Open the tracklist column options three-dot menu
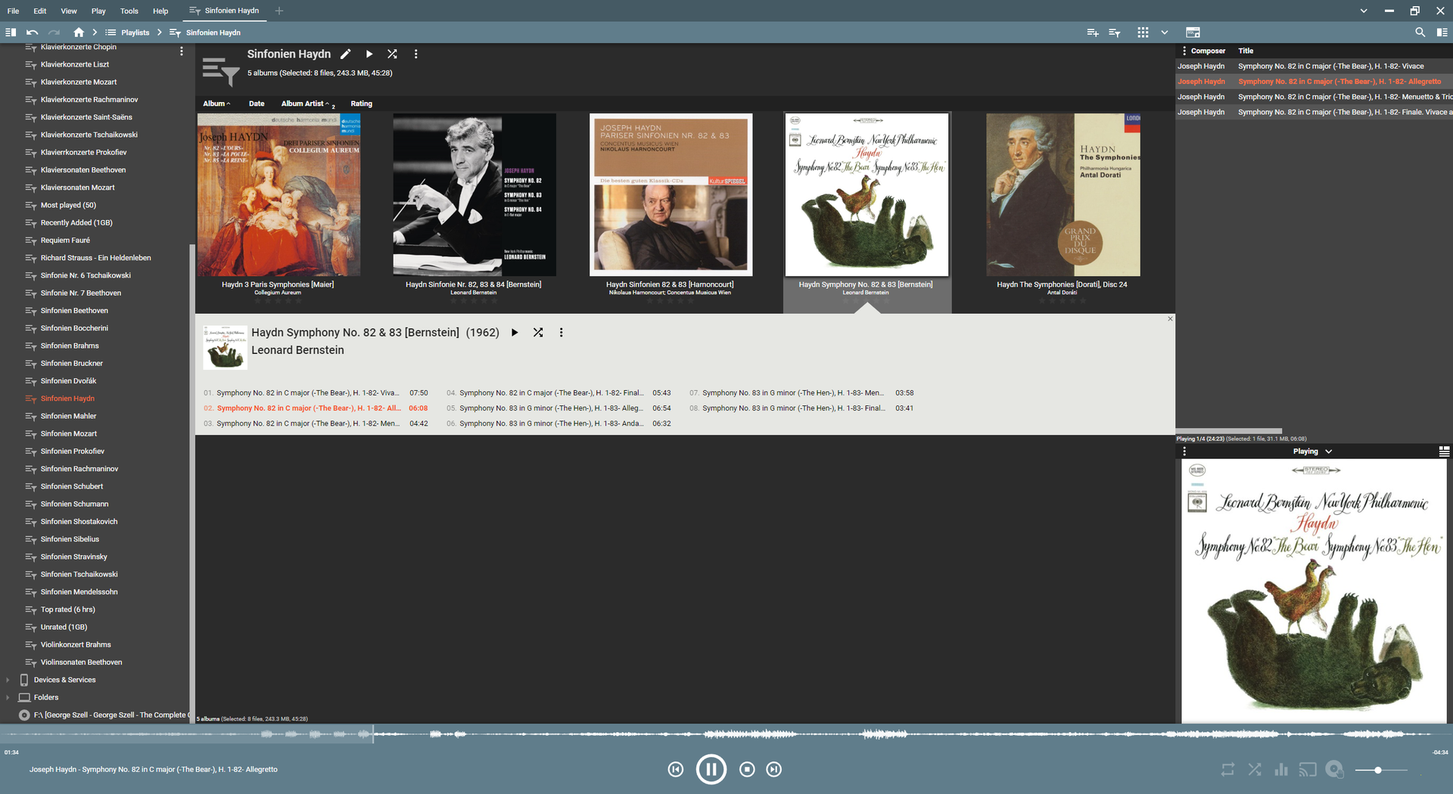This screenshot has height=794, width=1453. (x=1184, y=51)
